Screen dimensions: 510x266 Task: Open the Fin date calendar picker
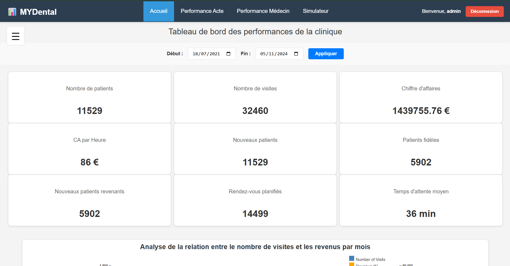pos(296,54)
